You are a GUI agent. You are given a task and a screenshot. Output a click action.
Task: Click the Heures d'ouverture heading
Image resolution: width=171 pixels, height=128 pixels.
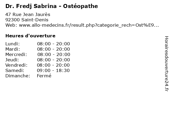click(x=30, y=36)
